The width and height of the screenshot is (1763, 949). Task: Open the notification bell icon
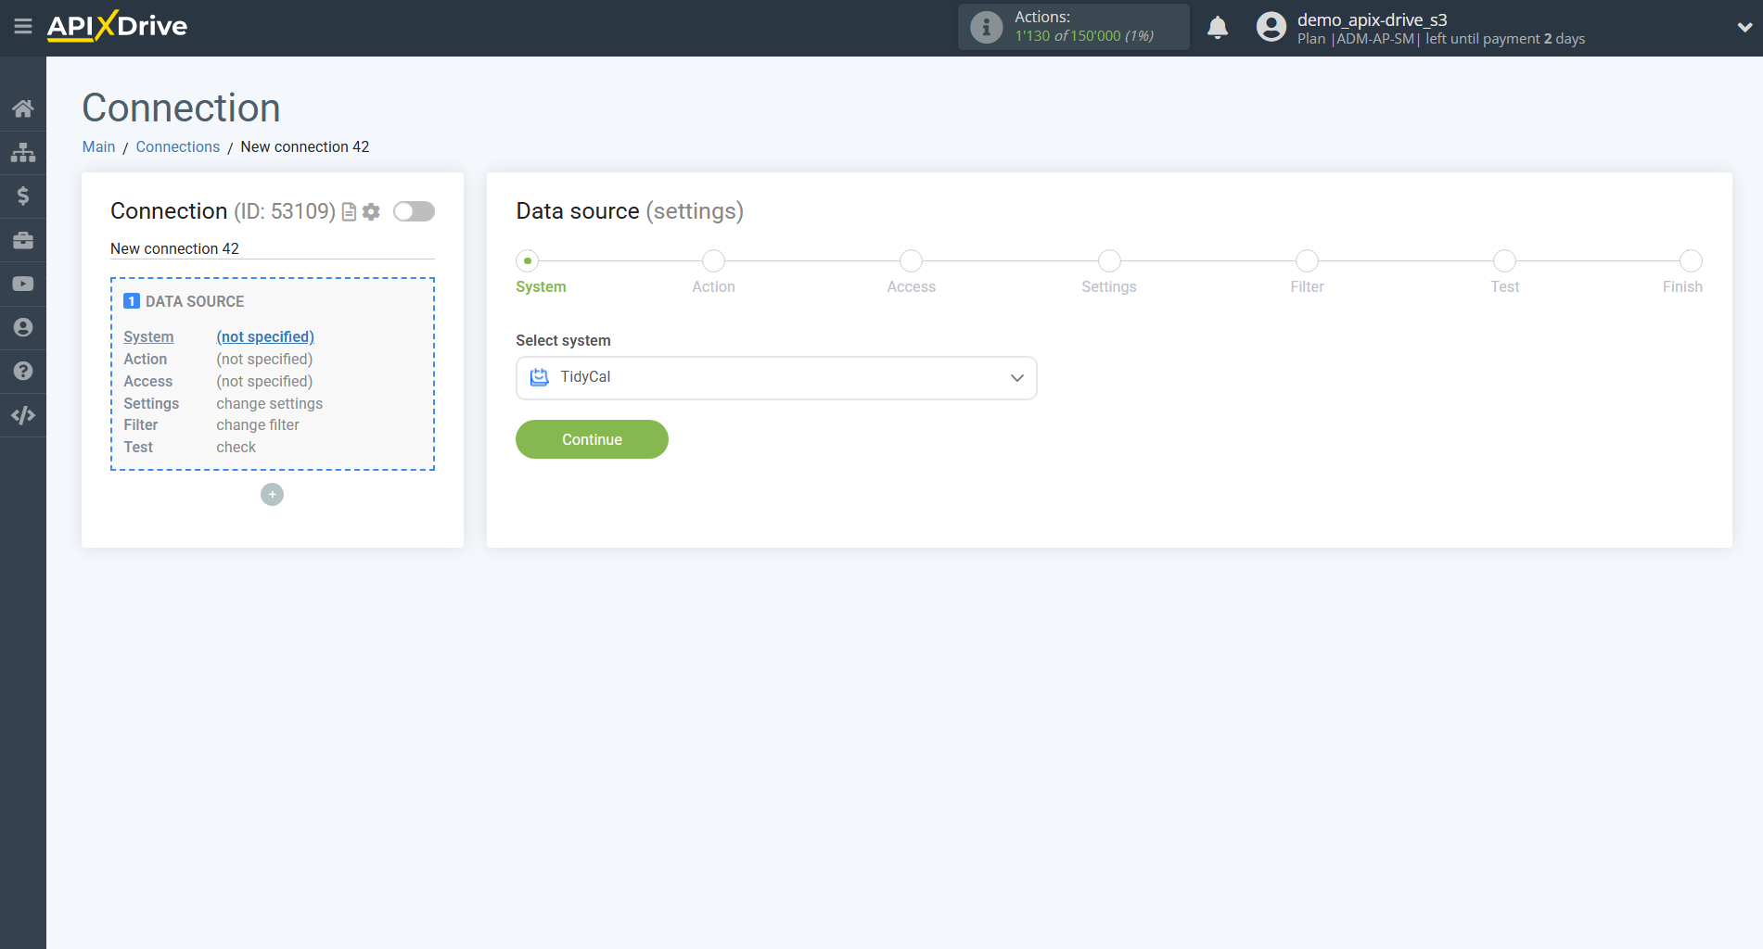(1218, 27)
